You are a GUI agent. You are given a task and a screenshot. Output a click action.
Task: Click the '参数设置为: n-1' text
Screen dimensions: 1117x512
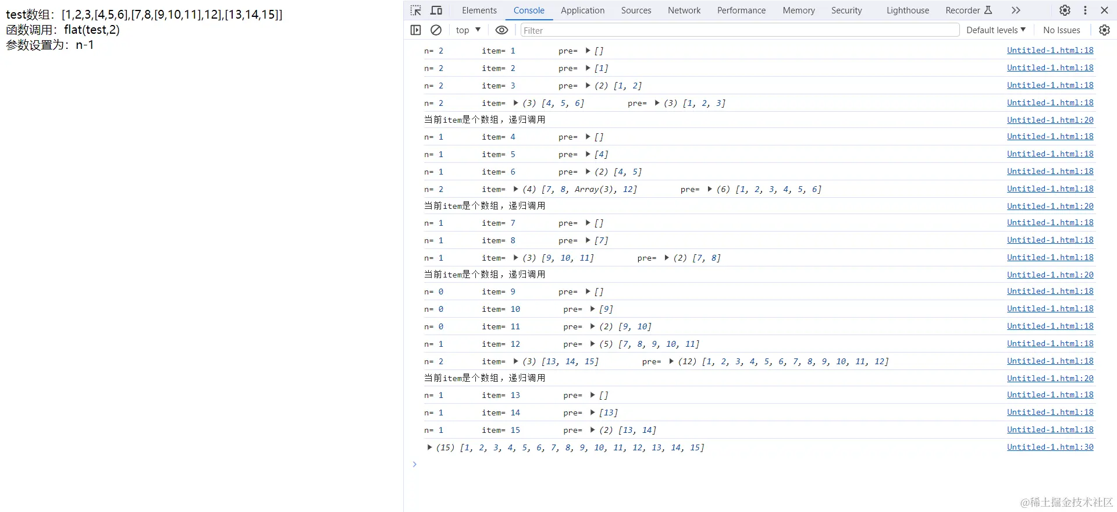(50, 45)
